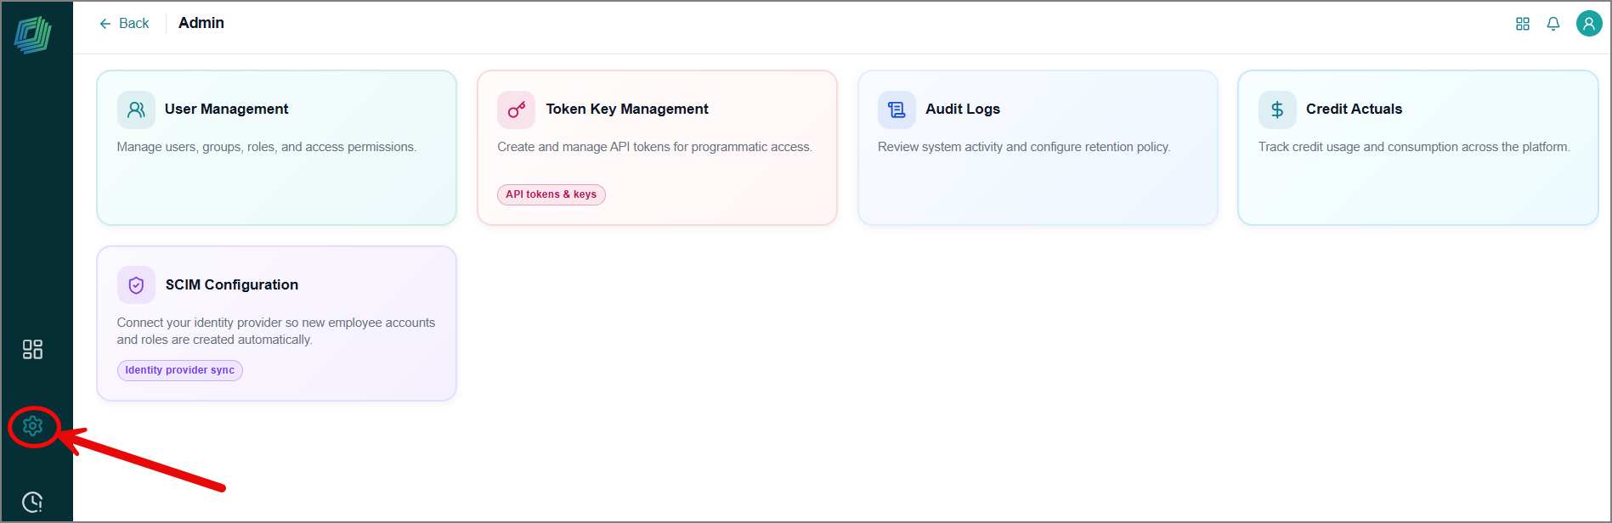Click 'Manage users, groups, roles' description
1612x523 pixels.
(x=267, y=147)
